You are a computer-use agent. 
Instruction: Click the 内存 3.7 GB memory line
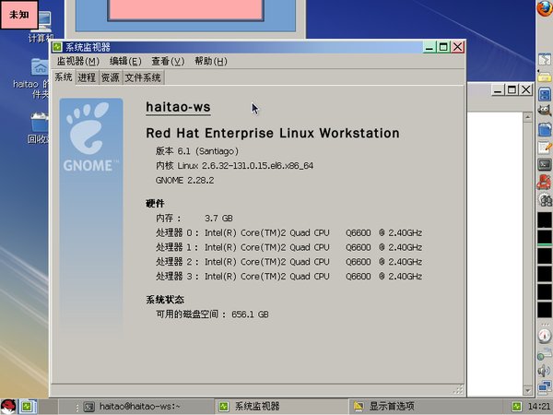pyautogui.click(x=194, y=218)
